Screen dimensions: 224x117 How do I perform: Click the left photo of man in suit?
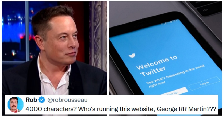click(x=54, y=48)
